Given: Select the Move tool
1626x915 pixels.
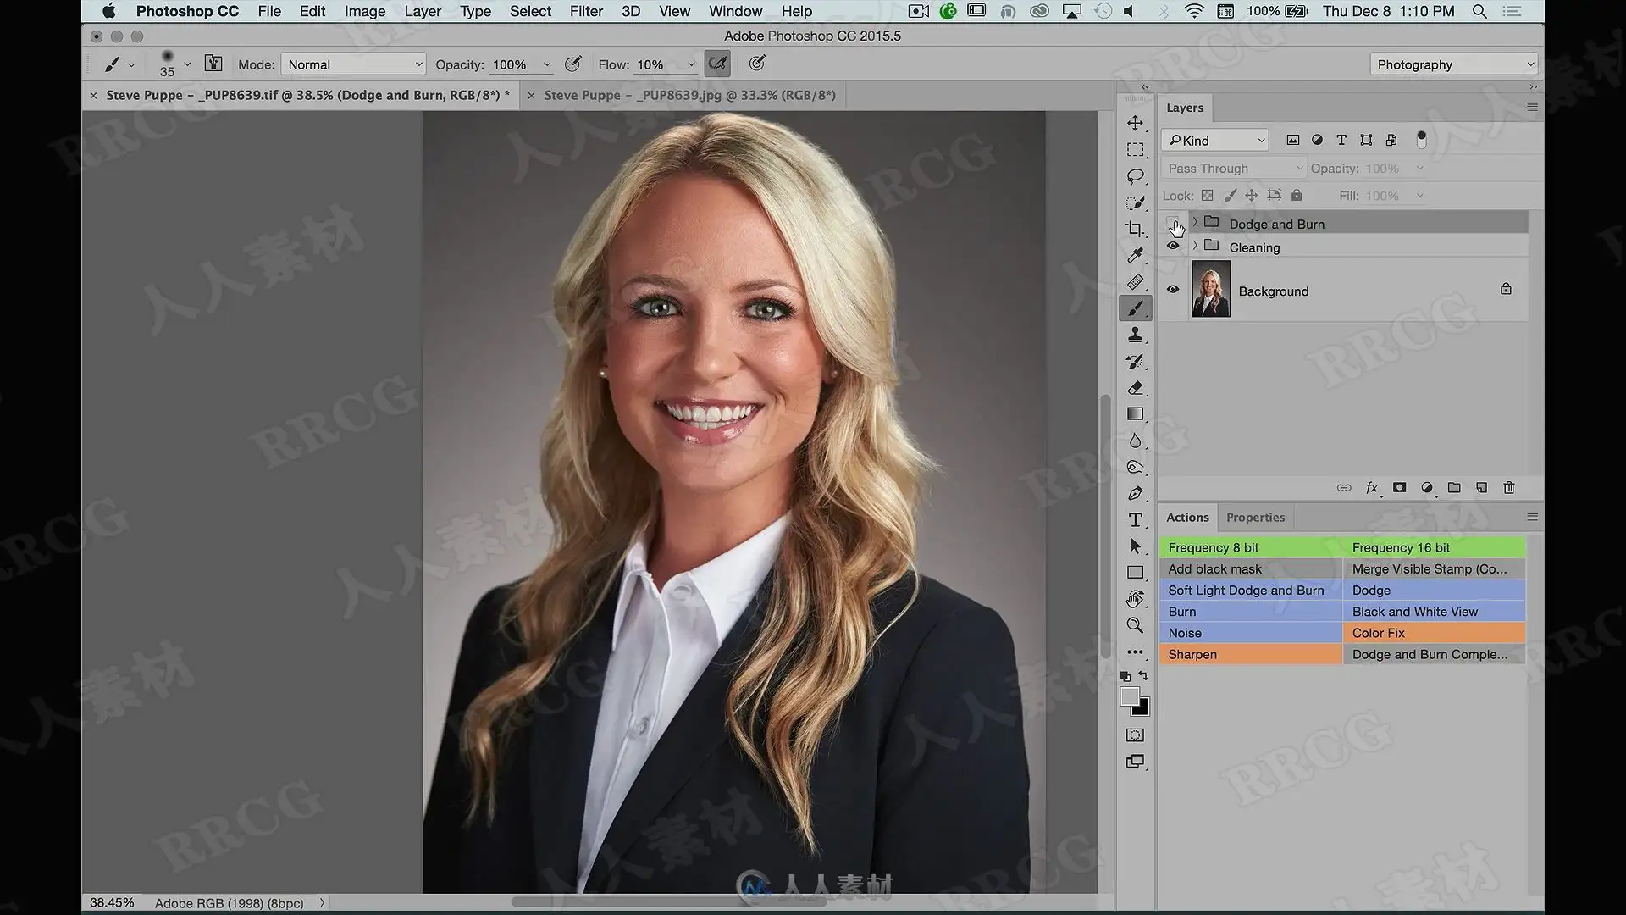Looking at the screenshot, I should tap(1135, 124).
